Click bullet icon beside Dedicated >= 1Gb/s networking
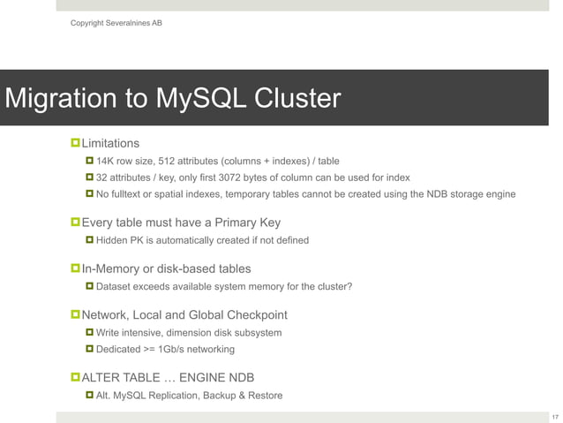Image resolution: width=563 pixels, height=423 pixels. tap(90, 349)
